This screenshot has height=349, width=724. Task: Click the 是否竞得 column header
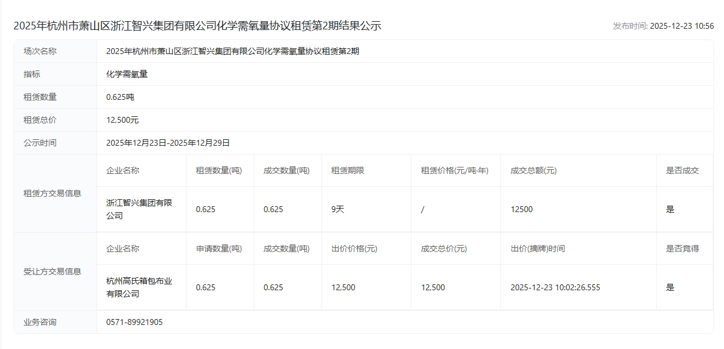pyautogui.click(x=682, y=249)
